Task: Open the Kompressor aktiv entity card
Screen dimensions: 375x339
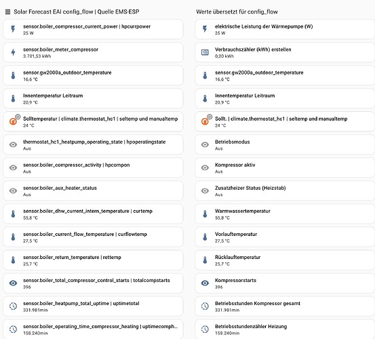Action: [285, 167]
